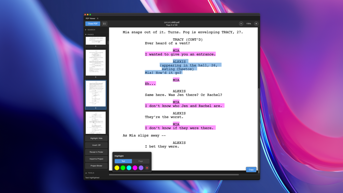Pick the magenta highlight color
Image resolution: width=343 pixels, height=193 pixels.
(135, 168)
